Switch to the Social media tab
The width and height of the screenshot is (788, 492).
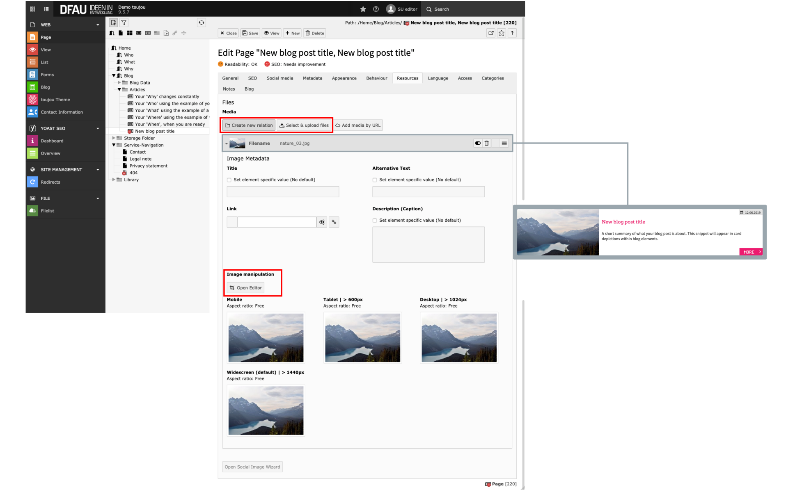279,78
